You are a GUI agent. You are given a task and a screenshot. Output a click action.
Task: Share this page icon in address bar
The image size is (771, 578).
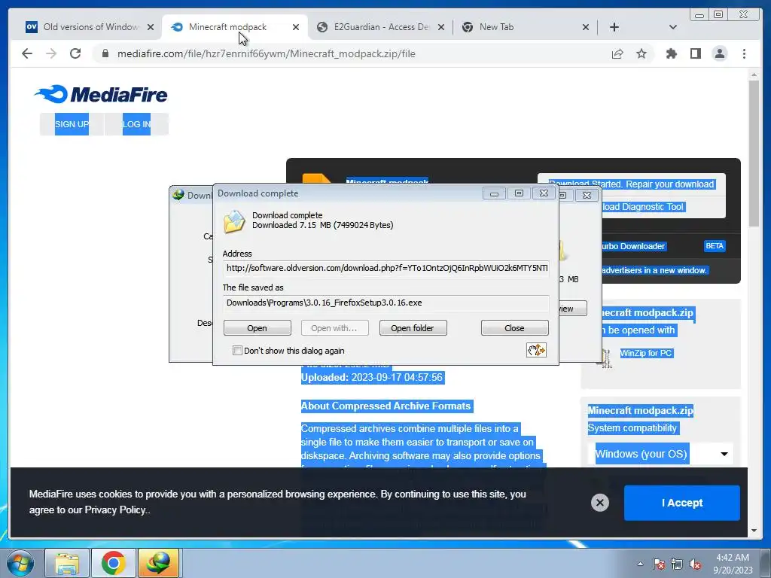pos(617,53)
